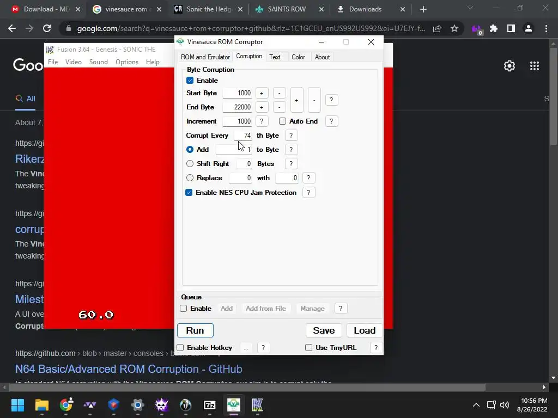Open help for byte range buttons
The height and width of the screenshot is (418, 558).
click(x=331, y=100)
